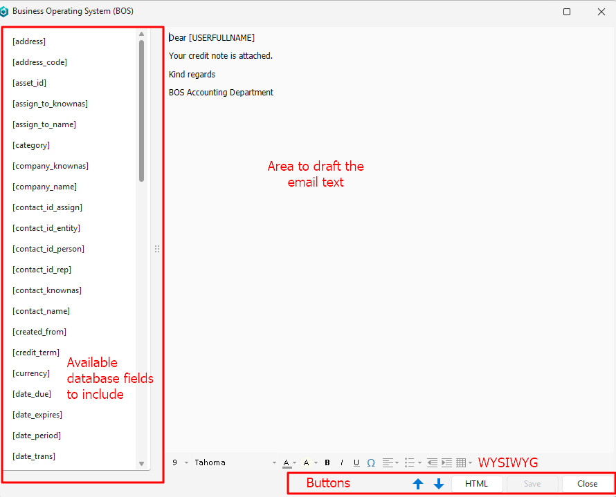Click the increase indent icon
Viewport: 616px width, 497px height.
tap(446, 463)
